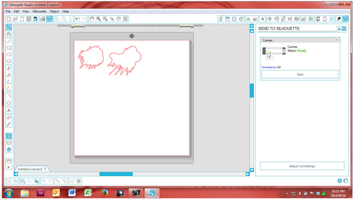Screen dimensions: 354x199
Task: Click the Save to Library icon
Action: 35,19
